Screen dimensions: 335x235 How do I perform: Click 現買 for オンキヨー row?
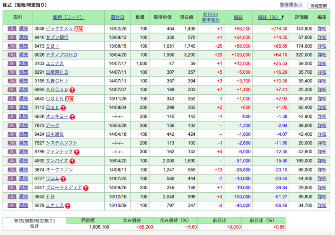[x=12, y=116]
